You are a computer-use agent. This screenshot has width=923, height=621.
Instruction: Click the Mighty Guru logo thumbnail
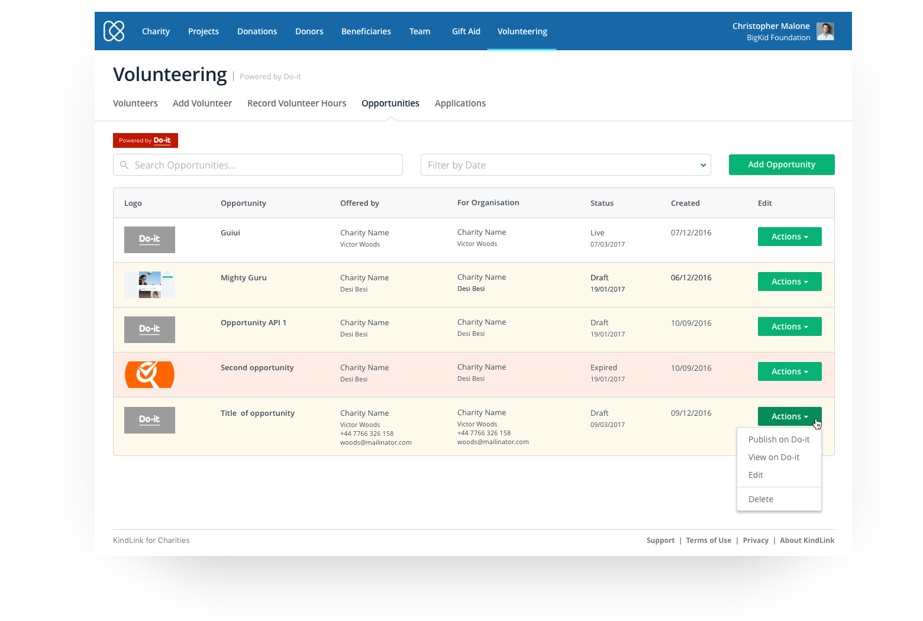tap(150, 284)
